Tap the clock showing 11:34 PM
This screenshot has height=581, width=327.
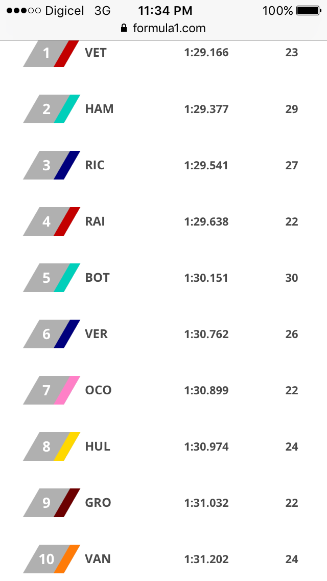coord(165,11)
